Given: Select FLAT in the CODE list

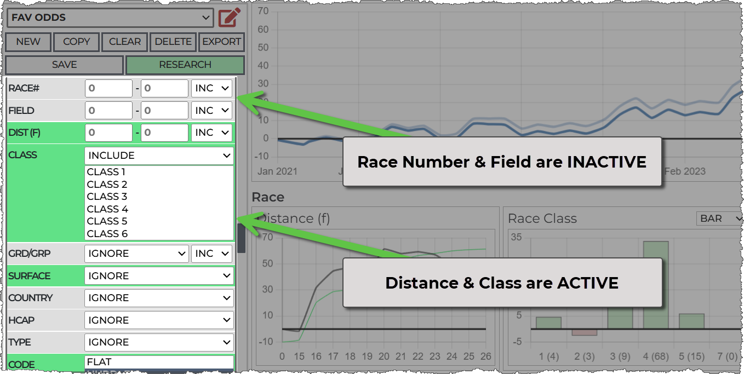Looking at the screenshot, I should click(99, 362).
